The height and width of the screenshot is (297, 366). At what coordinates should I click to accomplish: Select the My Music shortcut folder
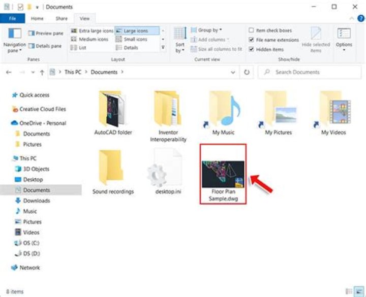click(x=223, y=113)
